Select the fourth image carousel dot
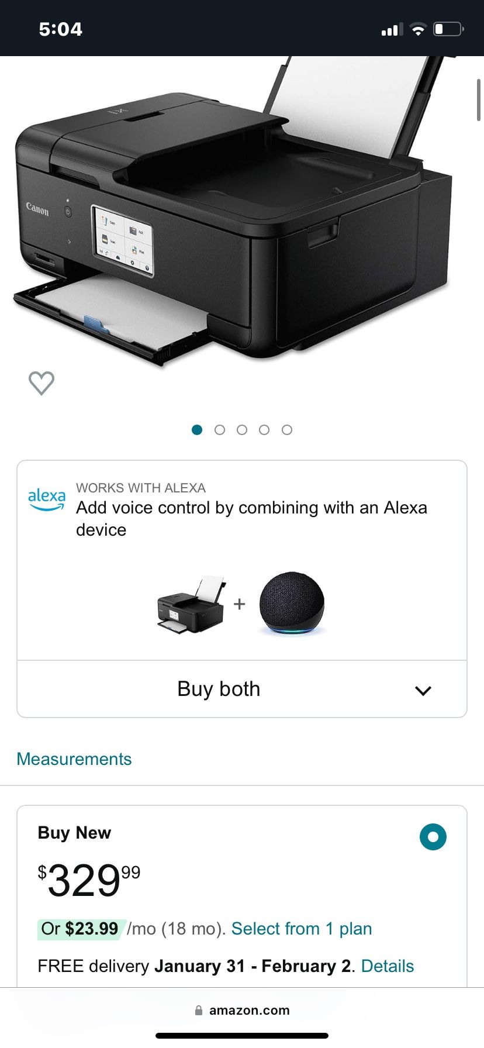The width and height of the screenshot is (484, 1048). (264, 430)
